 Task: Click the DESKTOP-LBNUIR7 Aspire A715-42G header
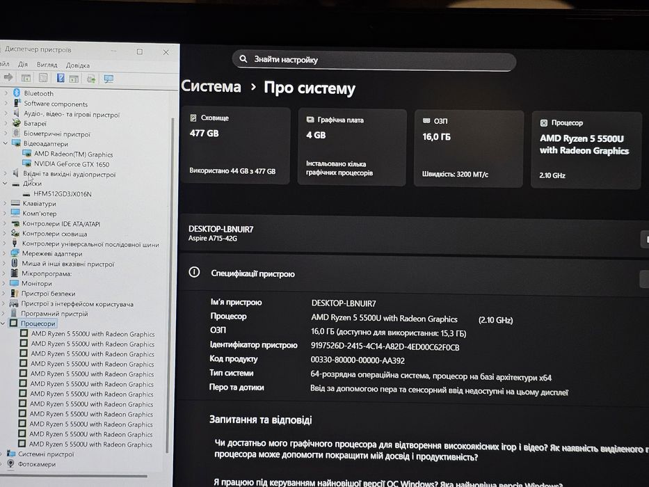(221, 233)
